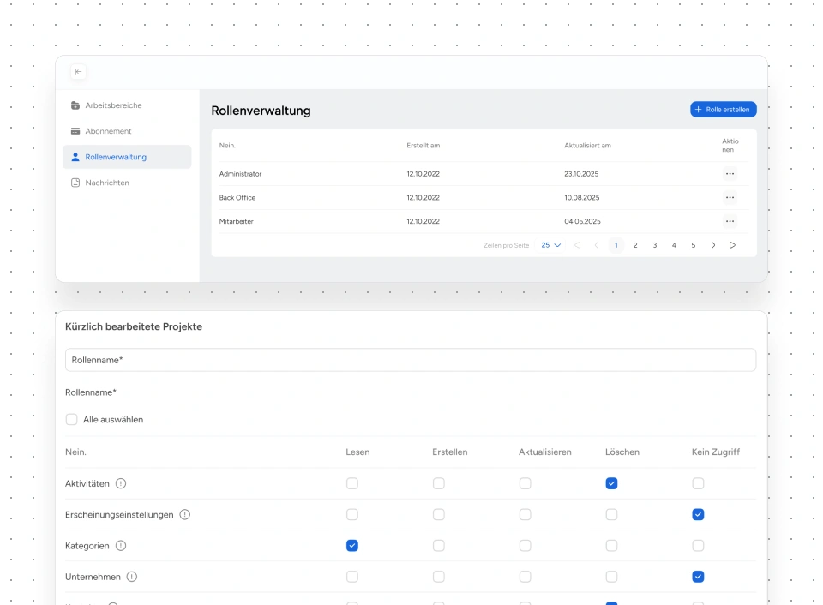The width and height of the screenshot is (823, 605).
Task: Open rows per page dropdown showing 25
Action: (x=550, y=245)
